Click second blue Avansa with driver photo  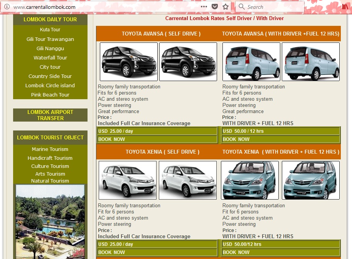(311, 62)
